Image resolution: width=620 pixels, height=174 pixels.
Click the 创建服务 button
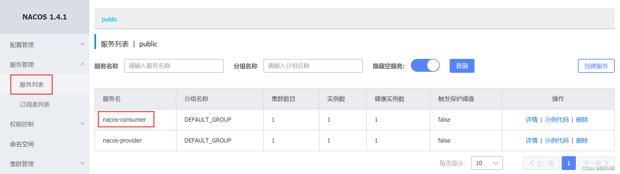tap(596, 66)
